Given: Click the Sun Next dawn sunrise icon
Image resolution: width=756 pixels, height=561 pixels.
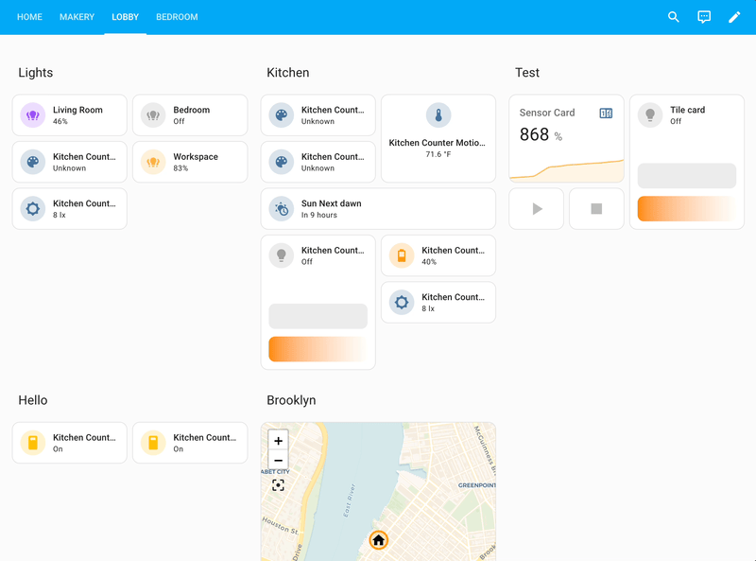Looking at the screenshot, I should 280,208.
